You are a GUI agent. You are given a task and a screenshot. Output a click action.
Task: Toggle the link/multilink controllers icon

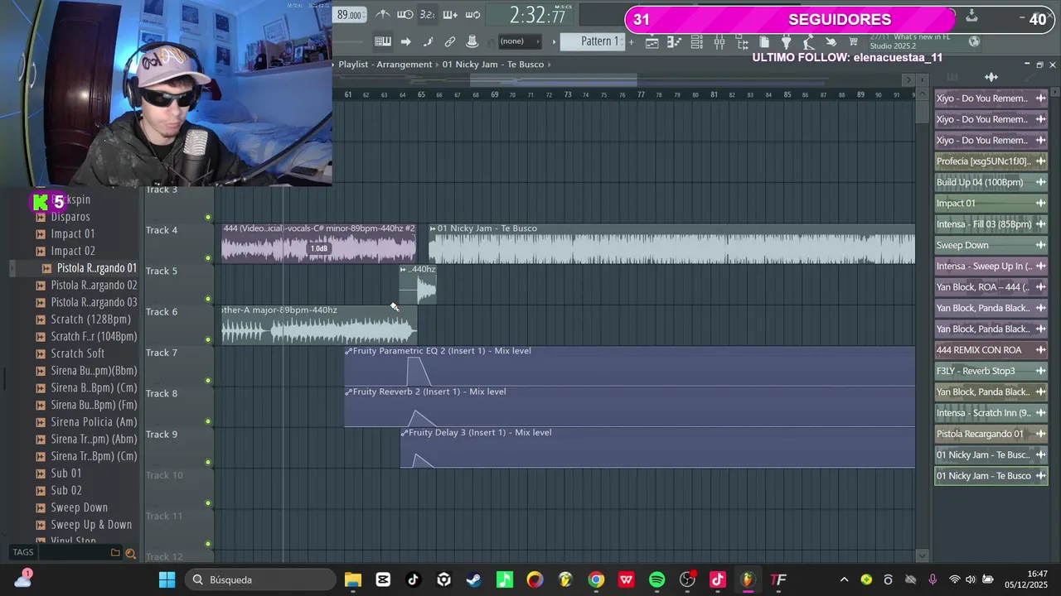coord(450,41)
